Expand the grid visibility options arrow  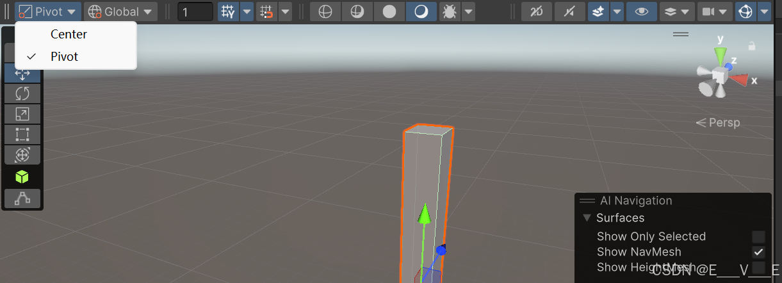click(247, 12)
